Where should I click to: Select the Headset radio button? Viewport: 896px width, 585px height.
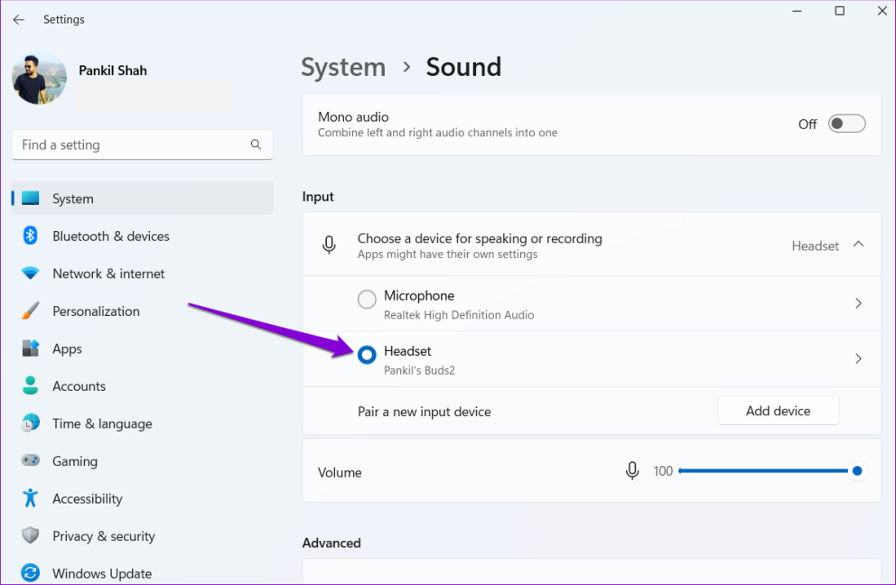coord(367,355)
